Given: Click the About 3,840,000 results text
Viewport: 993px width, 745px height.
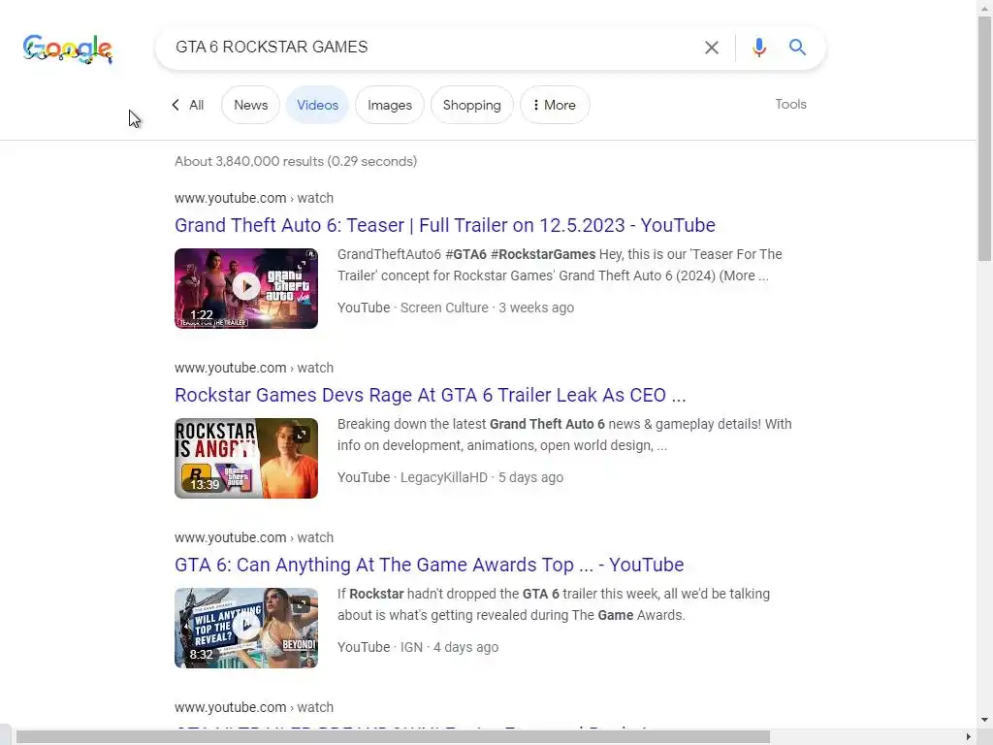Looking at the screenshot, I should [296, 162].
